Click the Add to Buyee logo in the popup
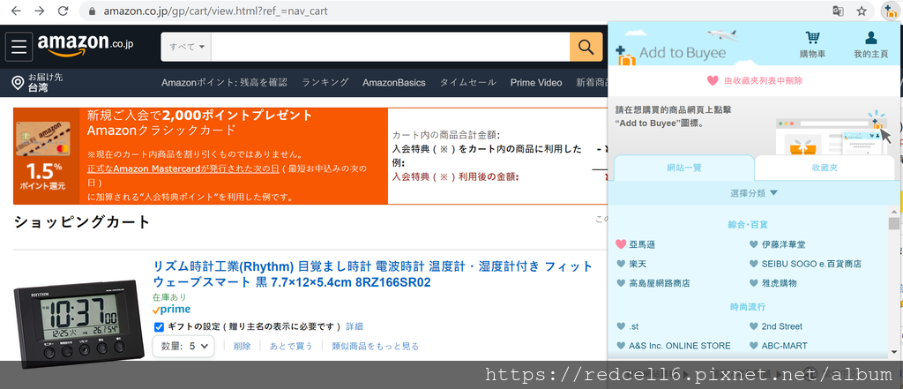The width and height of the screenshot is (903, 389). point(671,53)
